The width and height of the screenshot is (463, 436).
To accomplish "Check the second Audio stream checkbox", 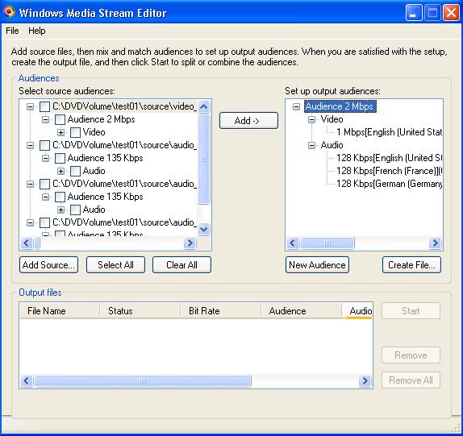I will point(75,210).
